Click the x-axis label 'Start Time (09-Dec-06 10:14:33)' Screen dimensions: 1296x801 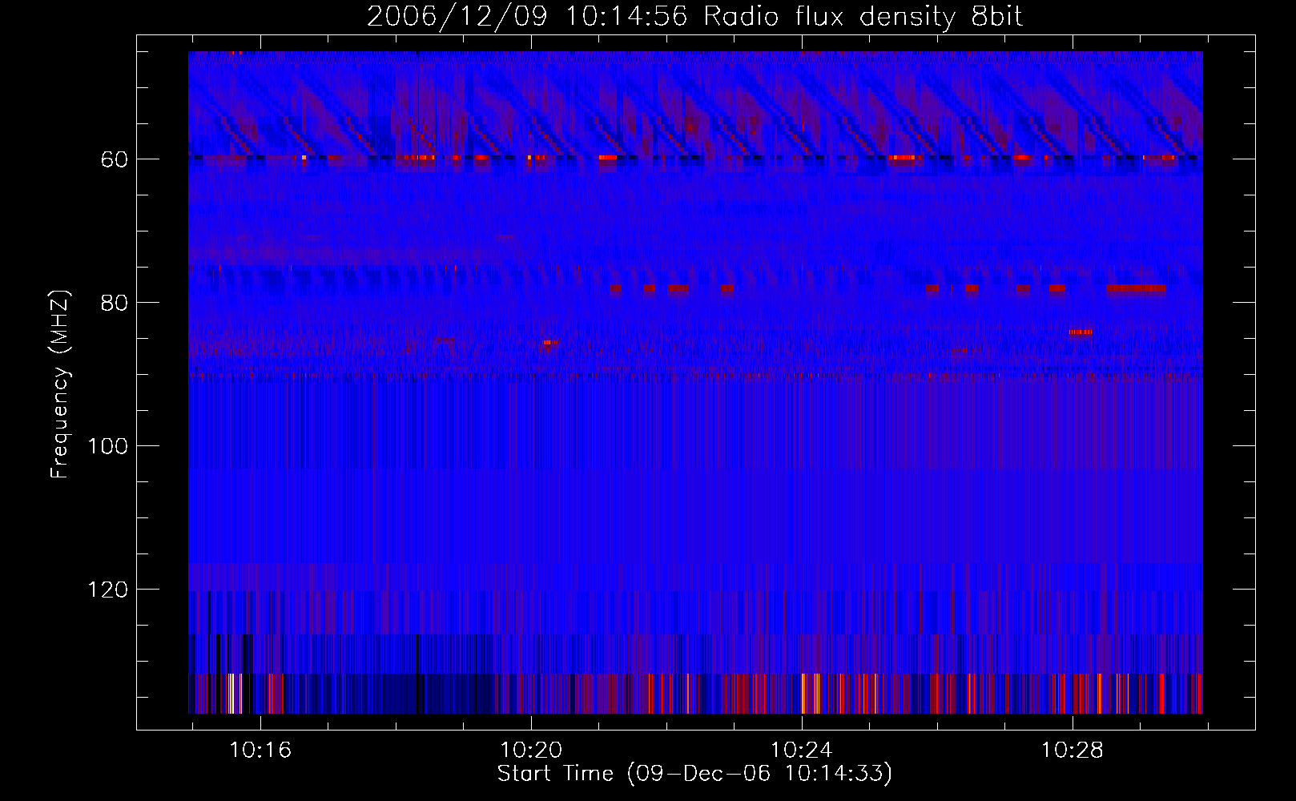pos(694,774)
